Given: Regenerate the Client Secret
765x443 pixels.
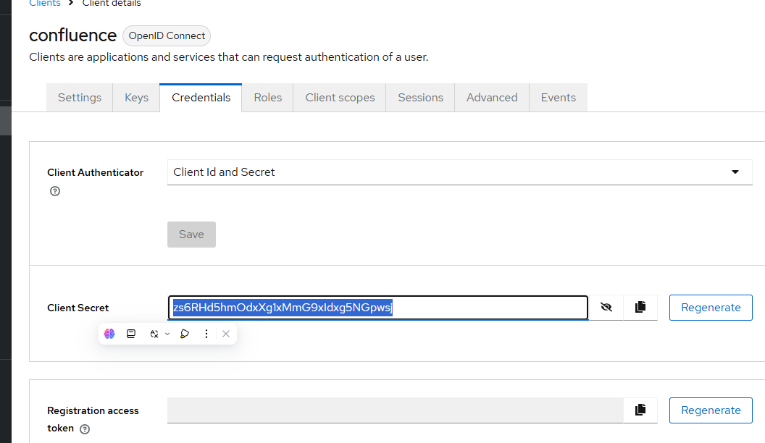Looking at the screenshot, I should [x=711, y=308].
